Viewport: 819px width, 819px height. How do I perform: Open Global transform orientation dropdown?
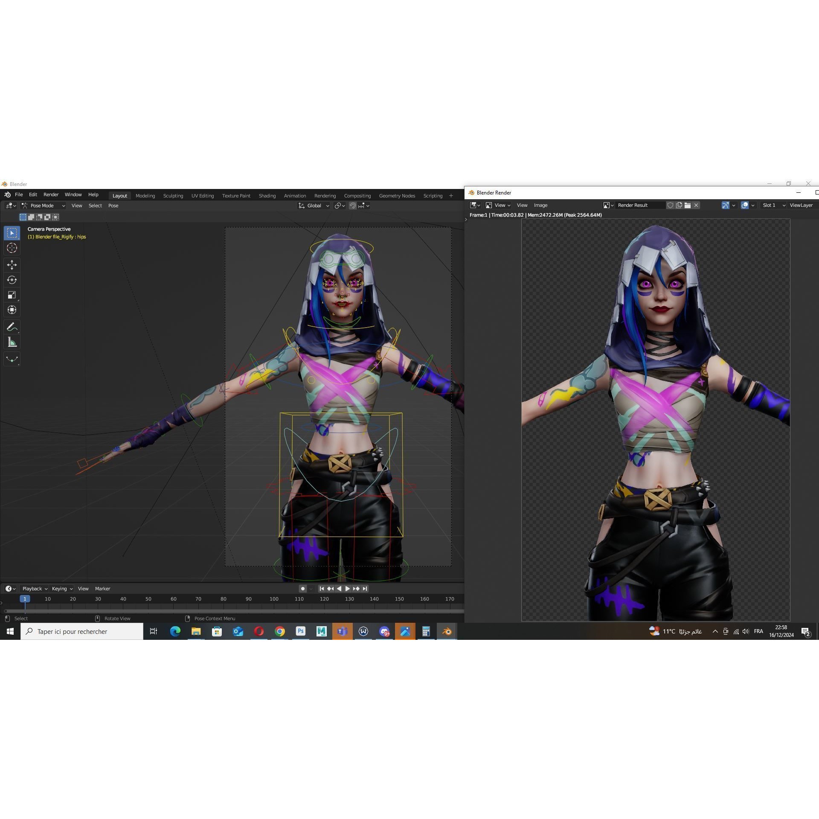[314, 206]
